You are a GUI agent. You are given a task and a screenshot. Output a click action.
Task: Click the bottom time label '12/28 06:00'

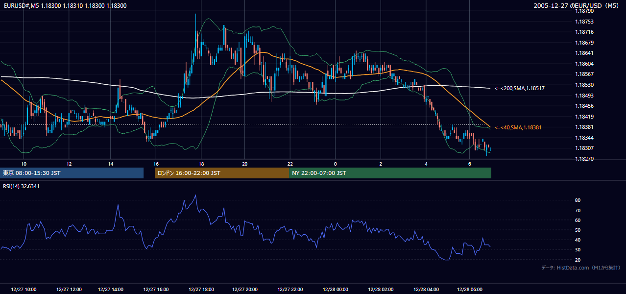pyautogui.click(x=470, y=289)
